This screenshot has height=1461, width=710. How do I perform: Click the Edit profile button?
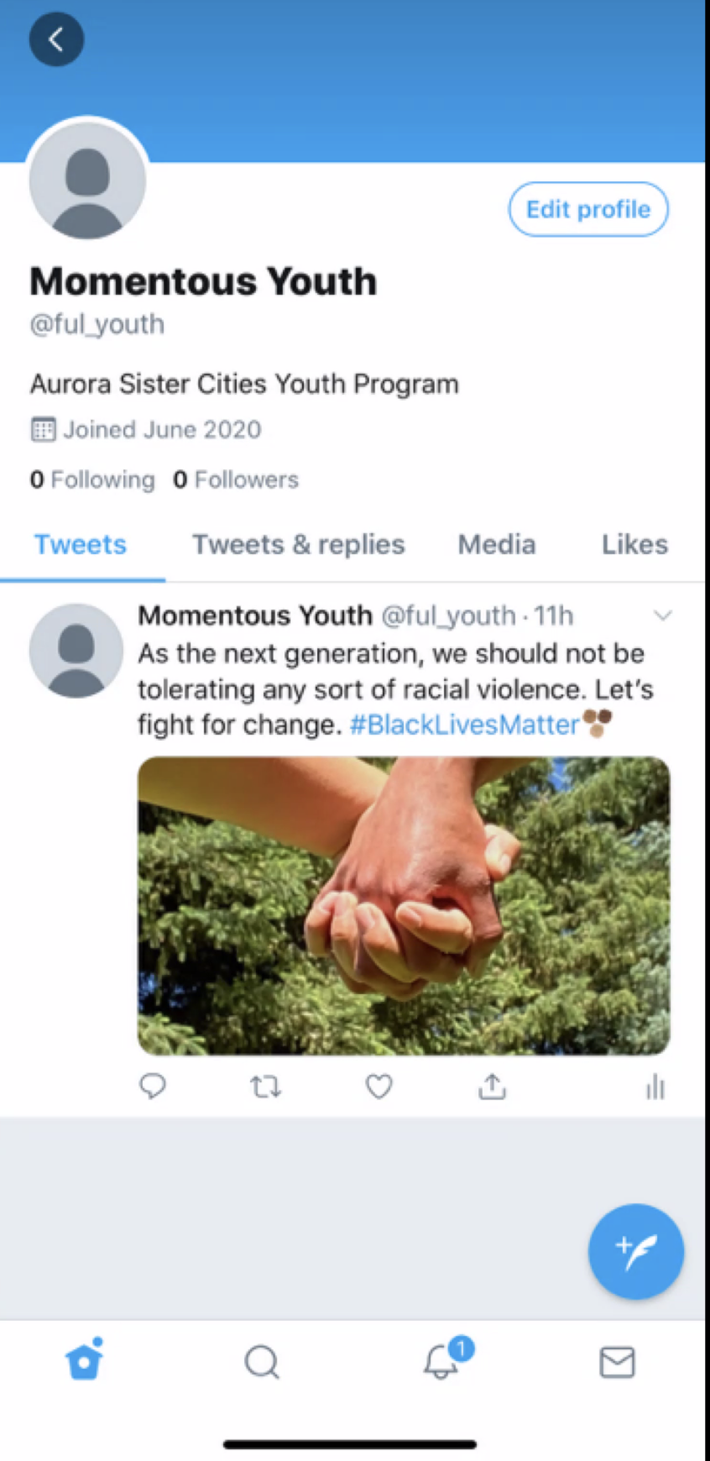click(588, 209)
